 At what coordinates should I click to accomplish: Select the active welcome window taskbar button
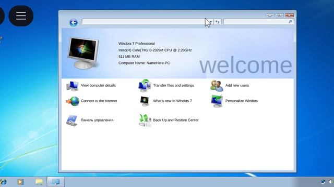click(56, 182)
